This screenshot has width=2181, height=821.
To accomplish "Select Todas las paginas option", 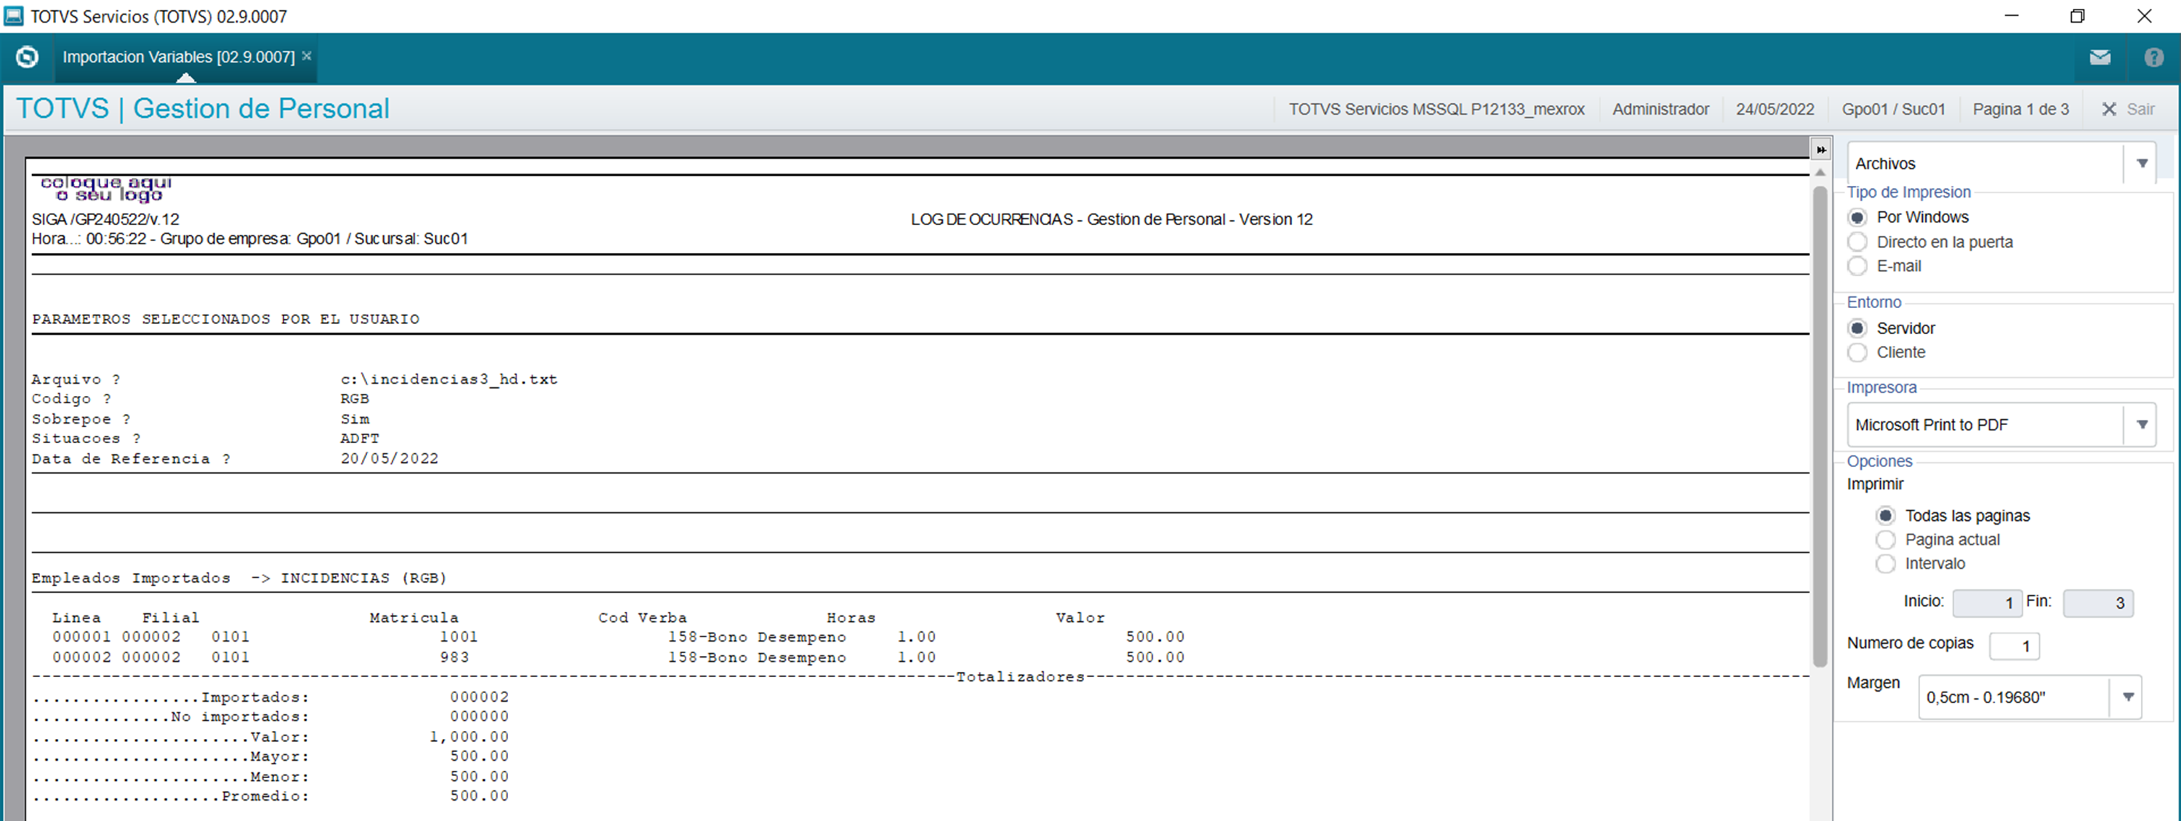I will 1886,515.
